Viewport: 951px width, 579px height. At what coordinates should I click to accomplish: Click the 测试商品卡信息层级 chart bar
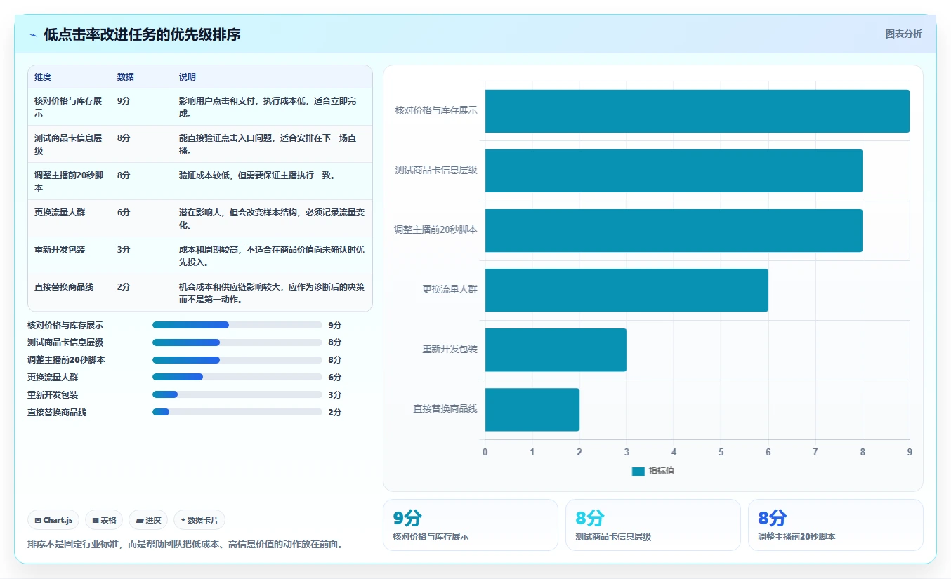674,171
